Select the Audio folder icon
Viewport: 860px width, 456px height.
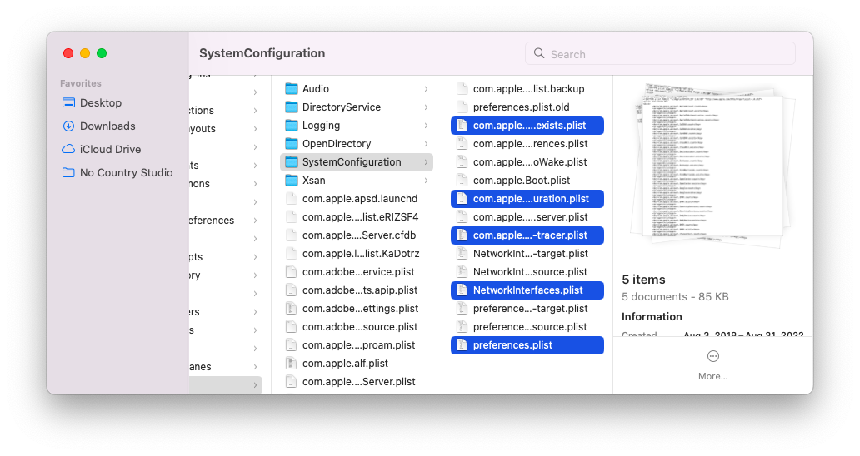coord(292,89)
